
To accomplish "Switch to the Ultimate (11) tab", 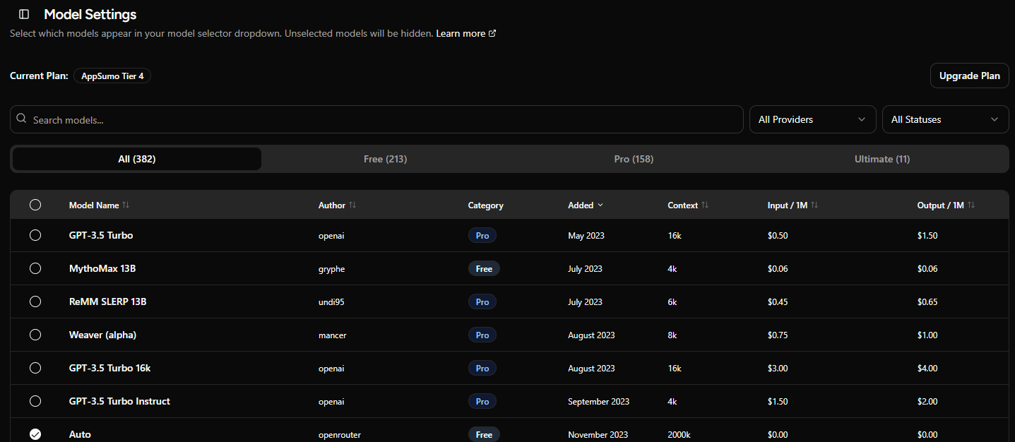I will [882, 159].
